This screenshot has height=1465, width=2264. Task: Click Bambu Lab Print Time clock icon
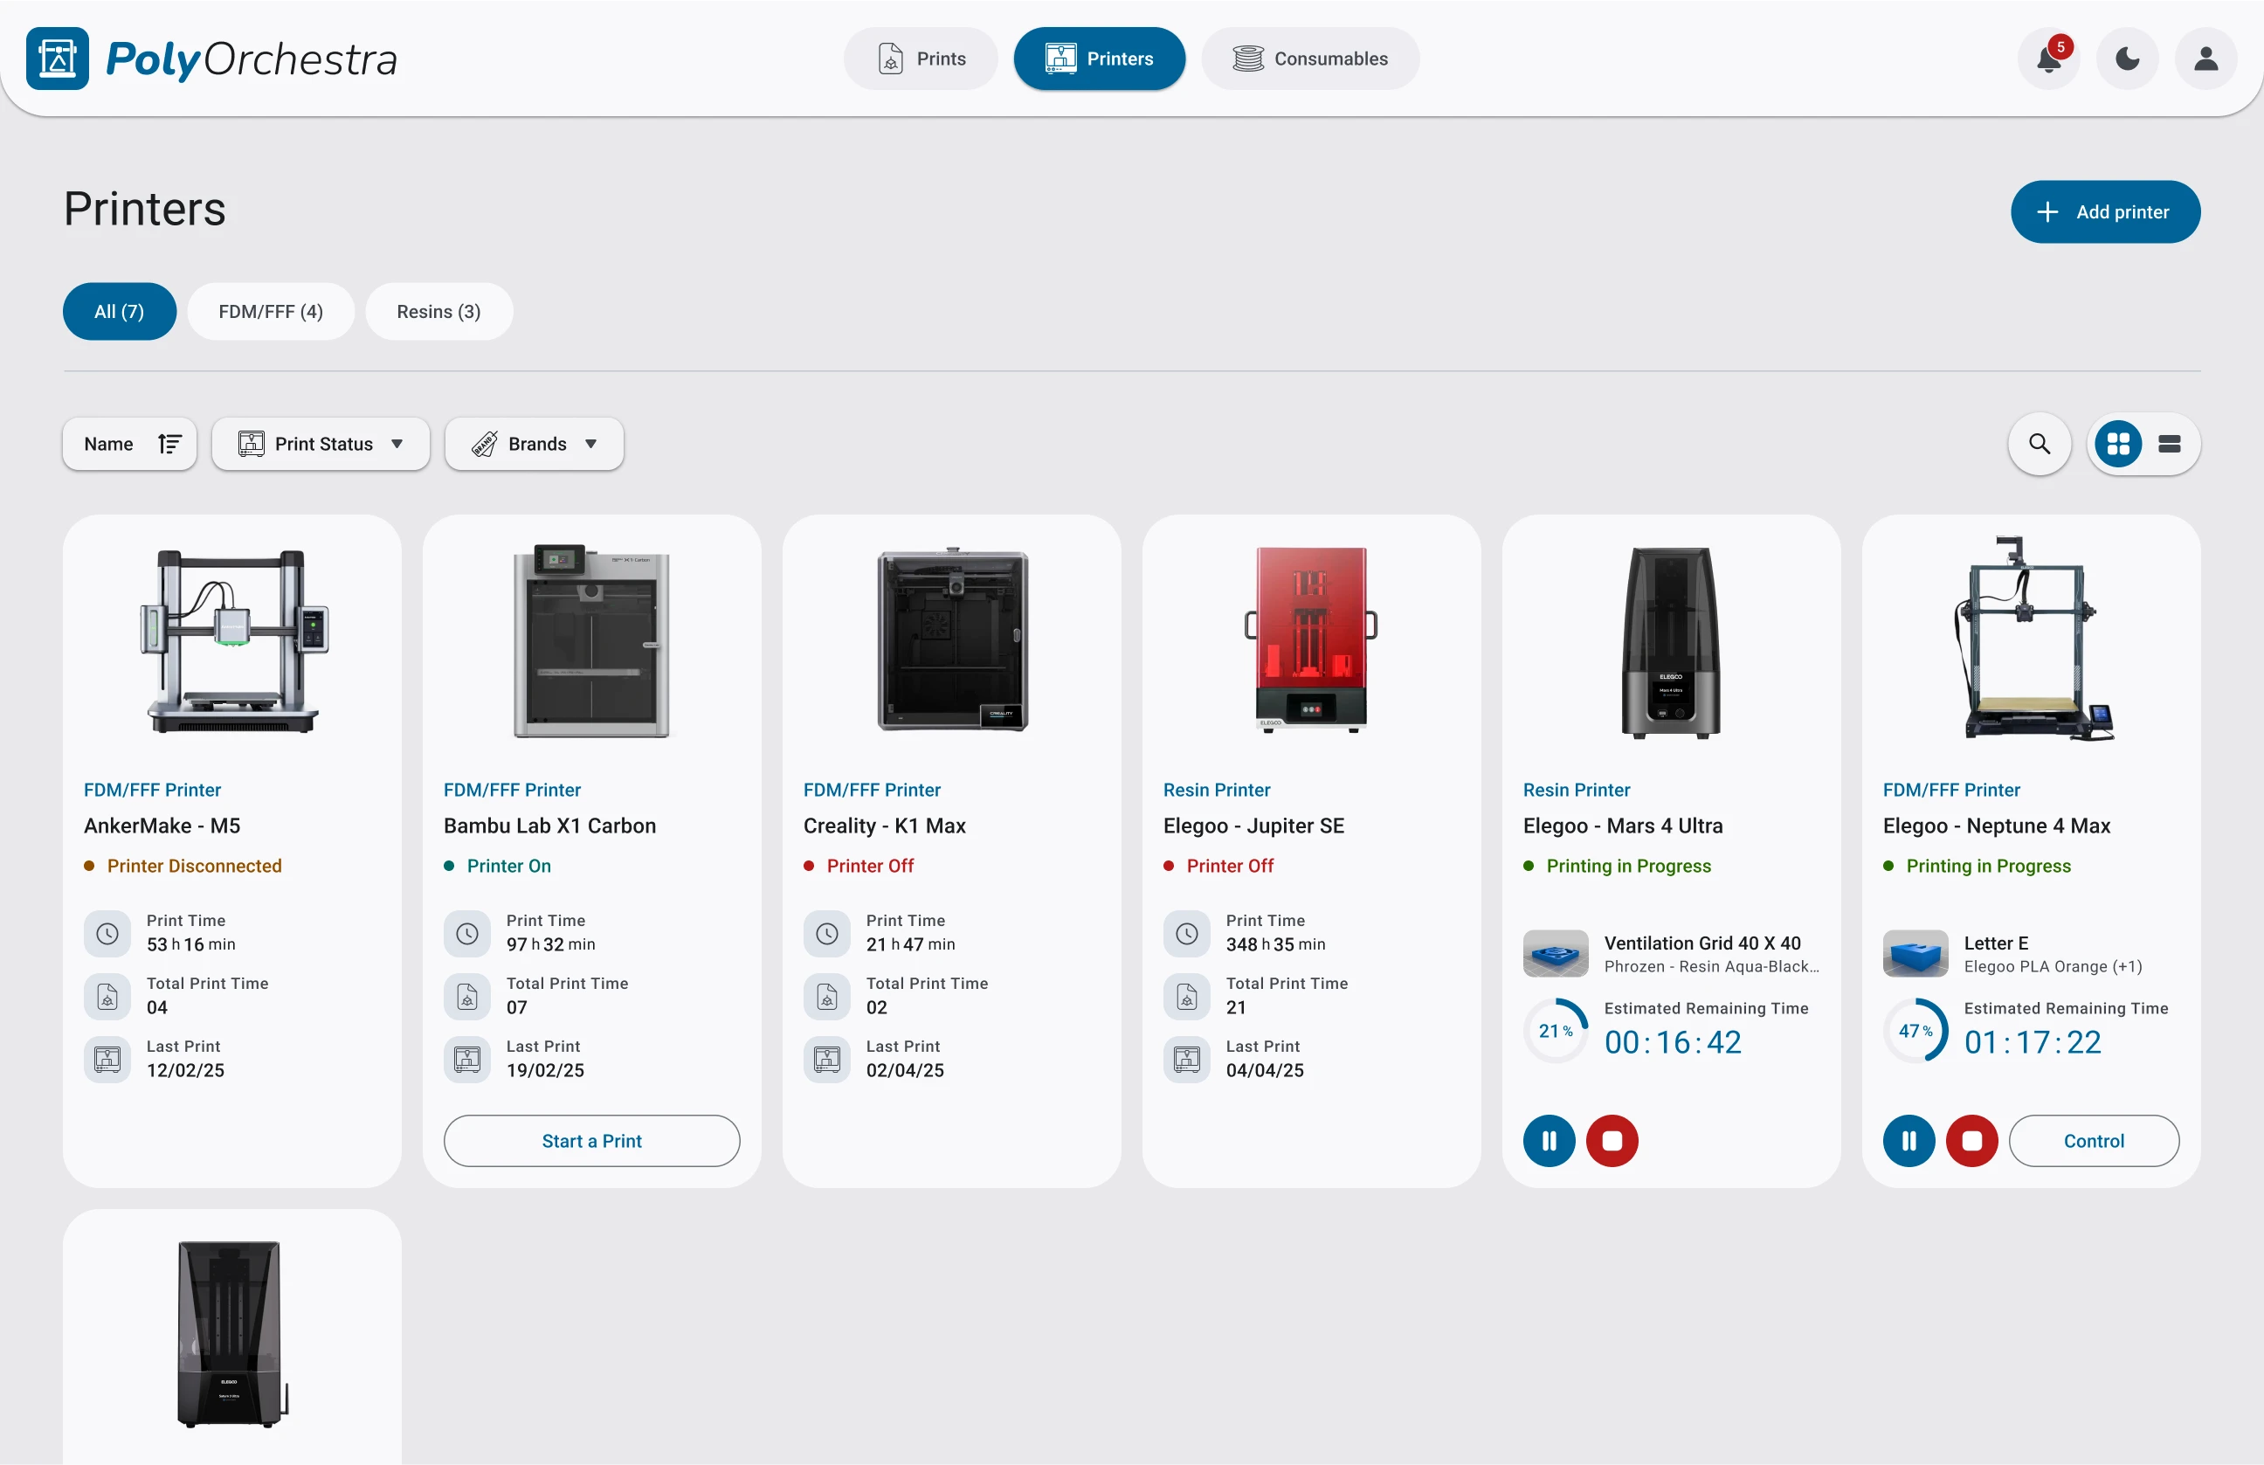pyautogui.click(x=467, y=934)
